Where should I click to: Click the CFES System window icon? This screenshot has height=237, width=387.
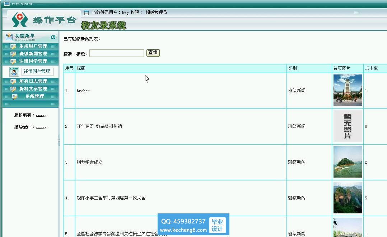click(x=7, y=4)
